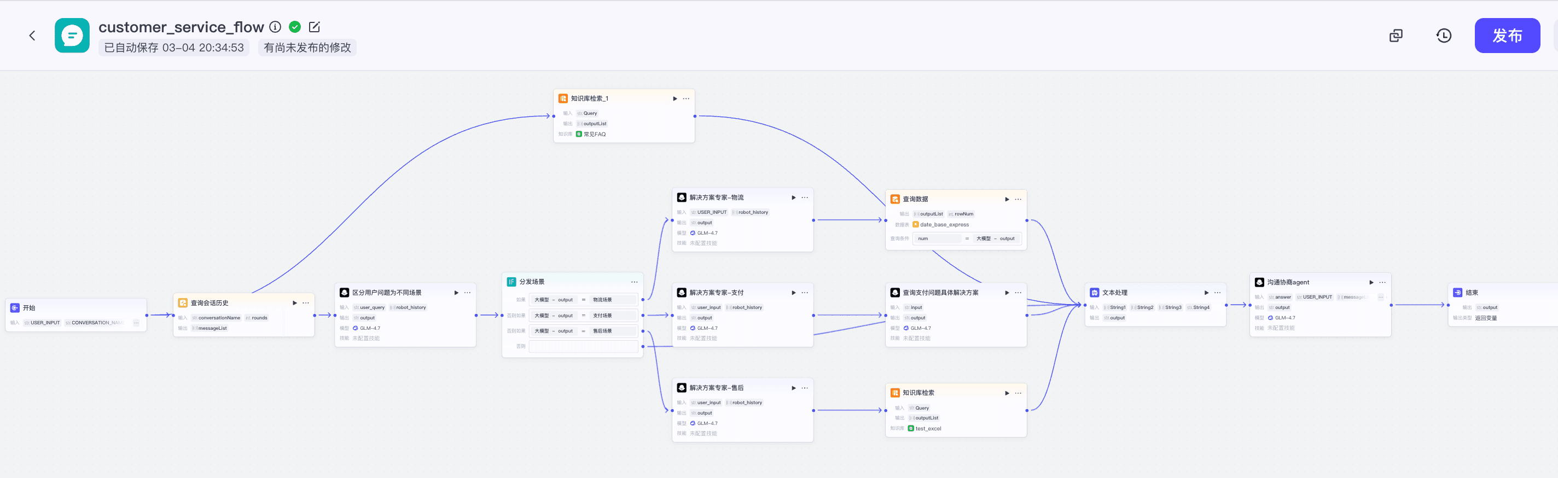Select the 解决方案专家-支付 node icon

(682, 293)
